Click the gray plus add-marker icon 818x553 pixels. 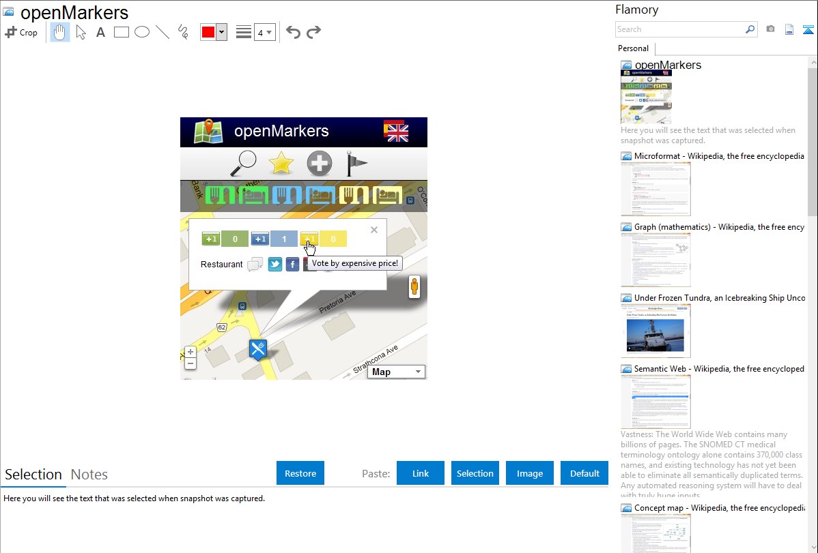click(x=320, y=164)
